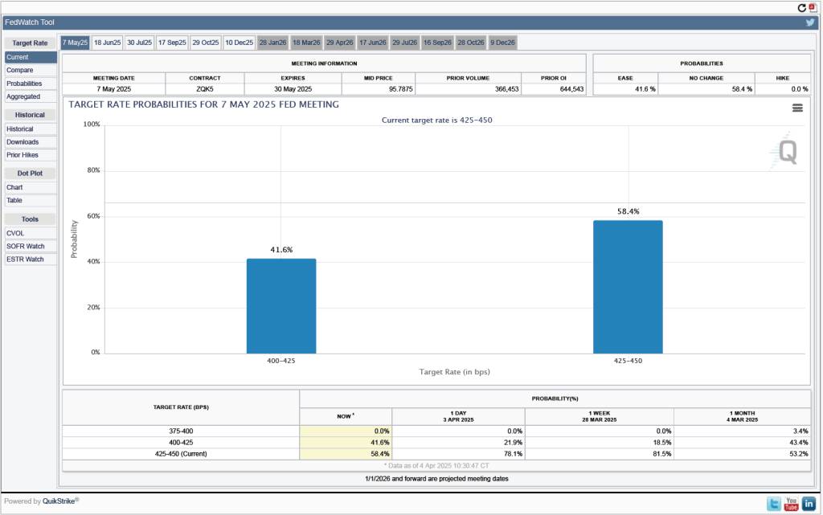
Task: Show the Aggregated target rate view
Action: [23, 96]
